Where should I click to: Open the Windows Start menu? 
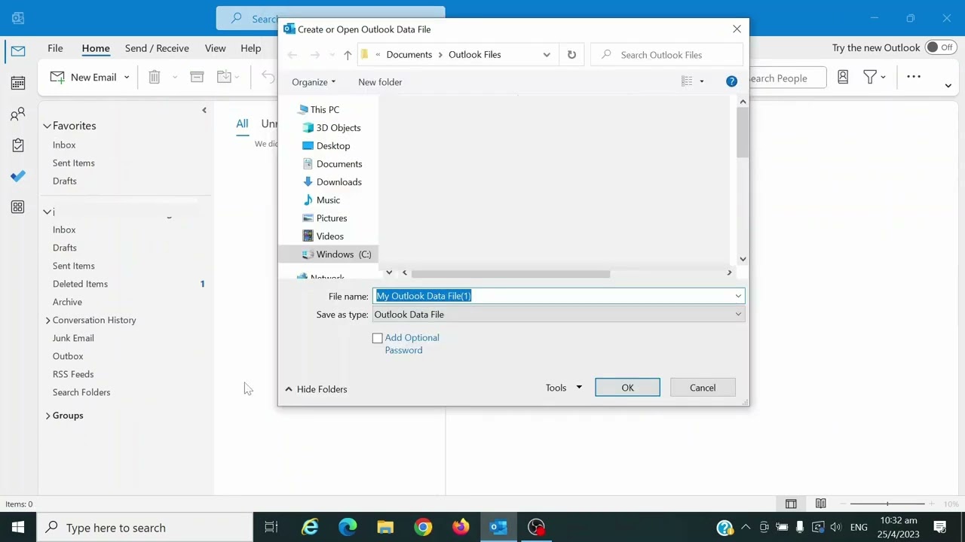point(18,527)
